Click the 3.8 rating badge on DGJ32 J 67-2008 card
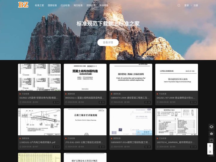Screen dimensions: 216x162 click(x=193, y=102)
